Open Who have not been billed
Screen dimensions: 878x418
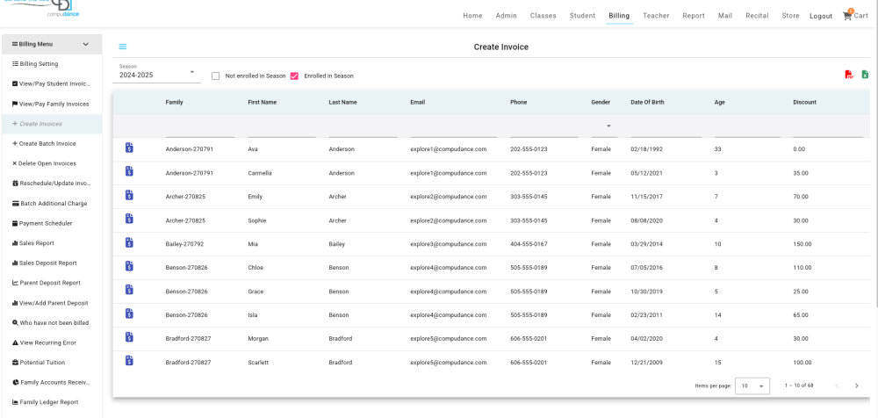[x=52, y=323]
